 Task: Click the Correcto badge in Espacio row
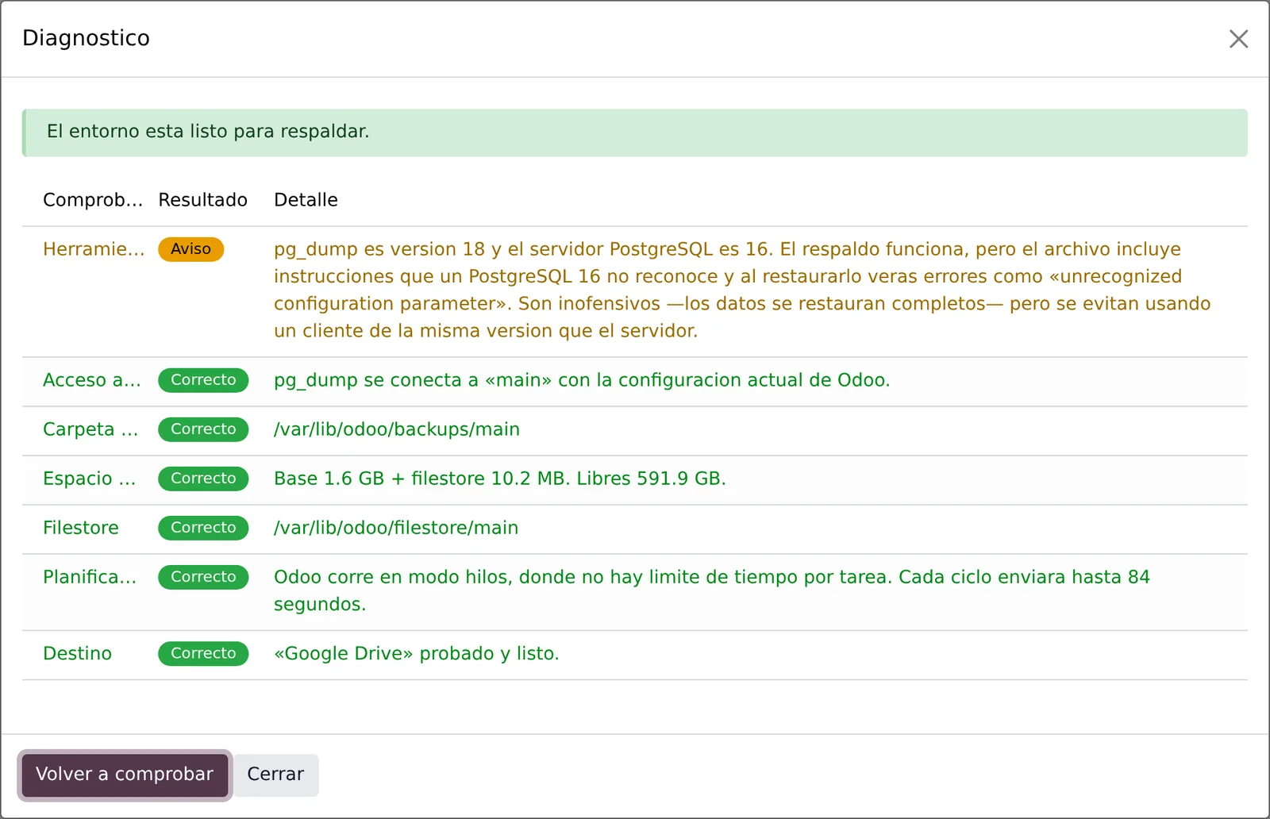coord(203,479)
